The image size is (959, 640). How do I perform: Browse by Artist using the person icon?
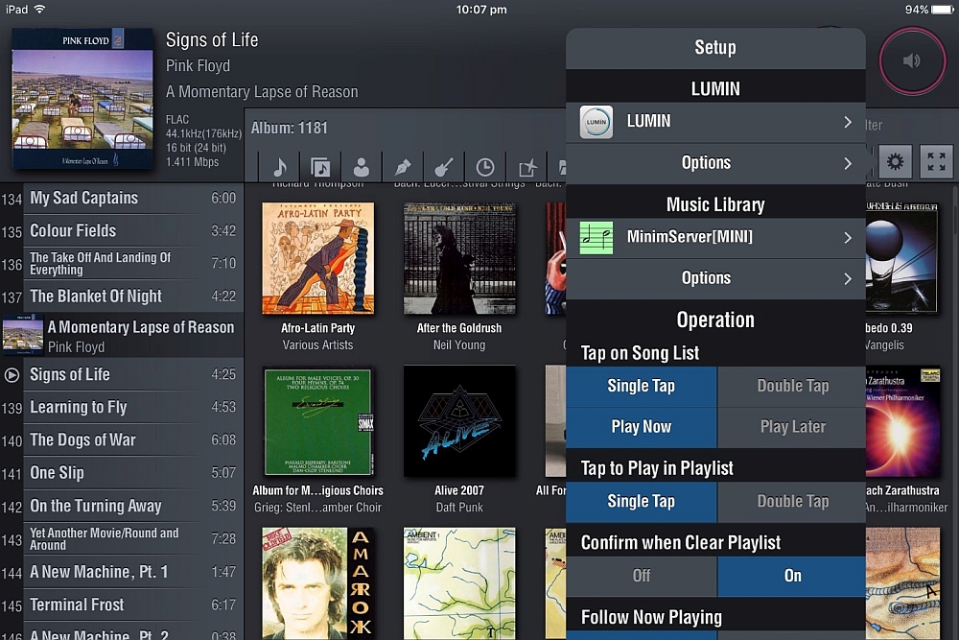tap(362, 166)
